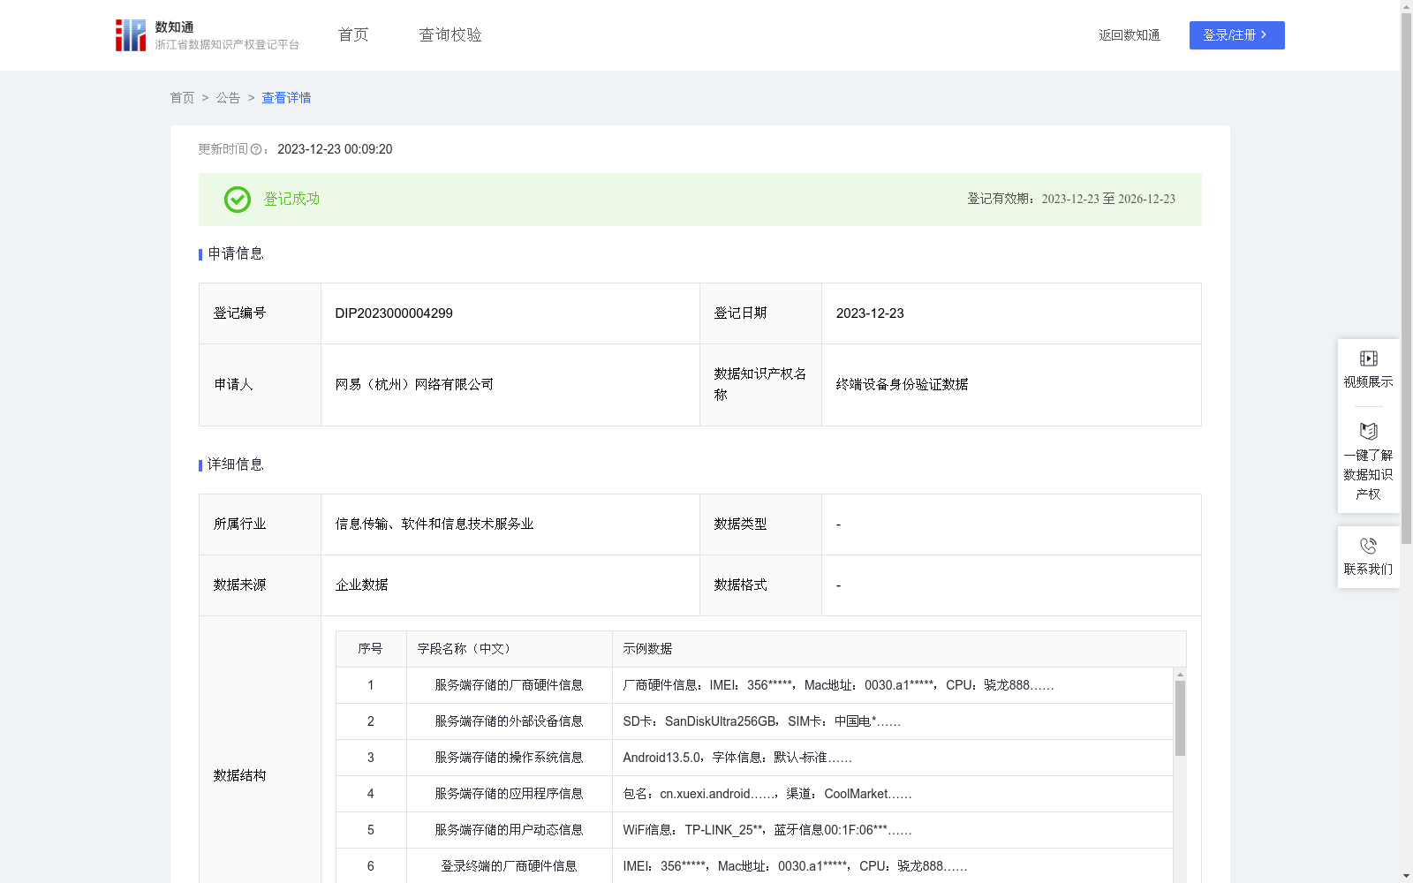This screenshot has height=883, width=1413.
Task: Click the page scrollbar down arrow
Action: pyautogui.click(x=1406, y=876)
